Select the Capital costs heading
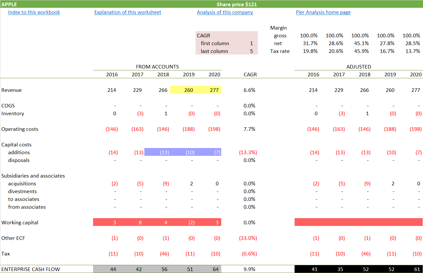This screenshot has height=273, width=423. (17, 145)
